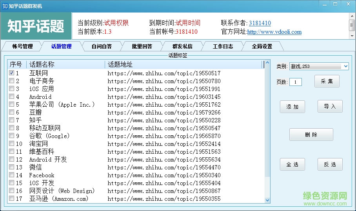Click the 反选 invert selection button
Viewport: 356px width, 211px height.
pos(330,164)
